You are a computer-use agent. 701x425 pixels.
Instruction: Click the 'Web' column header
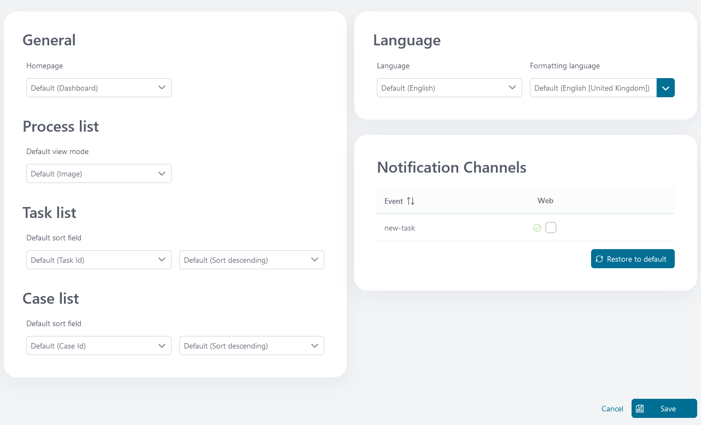point(545,201)
